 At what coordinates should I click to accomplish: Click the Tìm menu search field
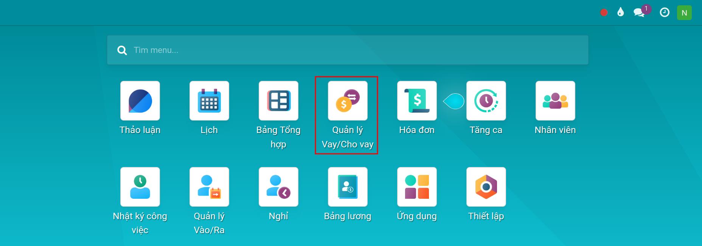(x=348, y=50)
